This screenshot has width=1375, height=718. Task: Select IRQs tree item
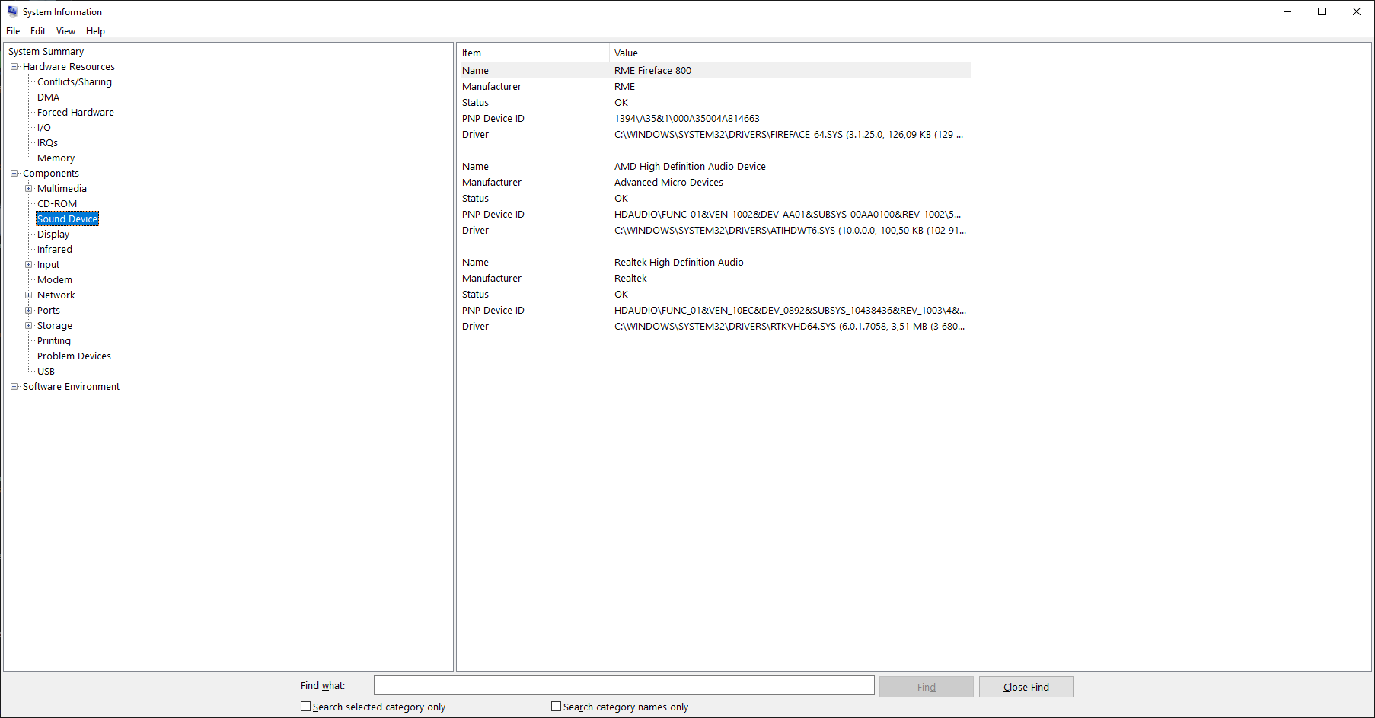pyautogui.click(x=47, y=142)
